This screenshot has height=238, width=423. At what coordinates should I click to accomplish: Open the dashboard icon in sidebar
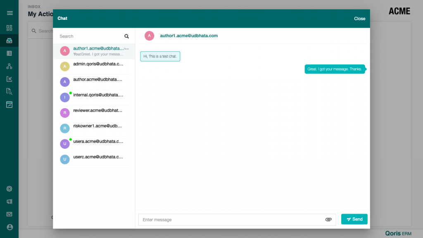(9, 28)
